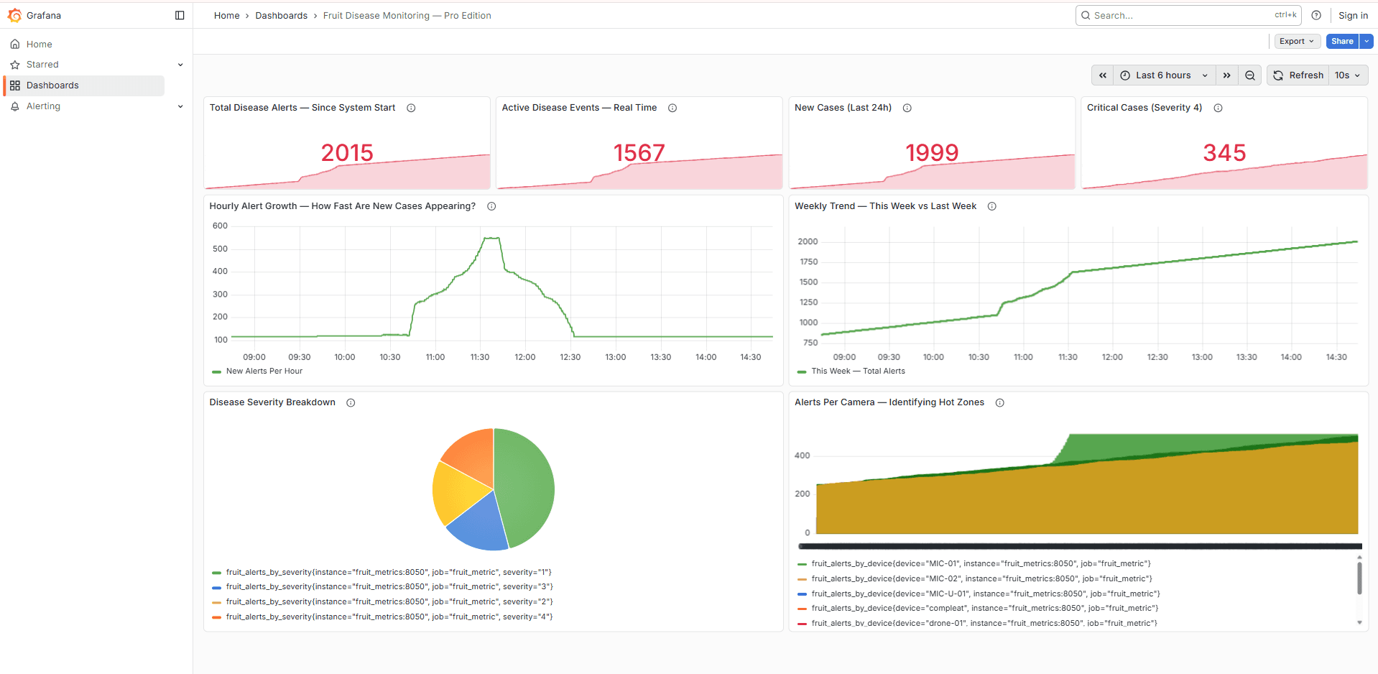Toggle MIC-02 device series in legend

coord(981,578)
